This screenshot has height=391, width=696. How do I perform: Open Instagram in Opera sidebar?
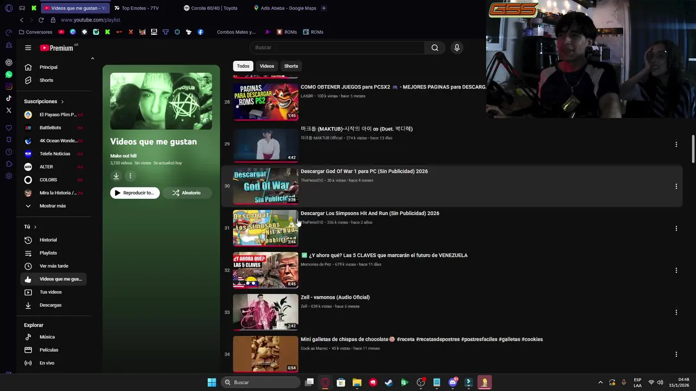tap(9, 86)
